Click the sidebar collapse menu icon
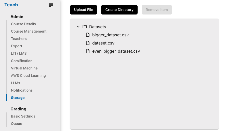This screenshot has height=131, width=226. [51, 5]
